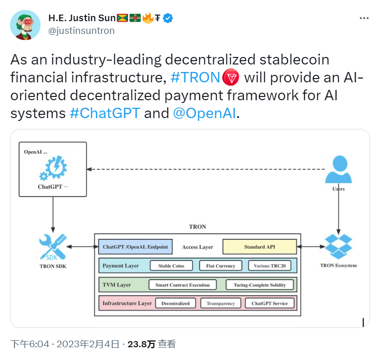Click the blue verified checkmark badge
The height and width of the screenshot is (359, 380).
pyautogui.click(x=168, y=17)
